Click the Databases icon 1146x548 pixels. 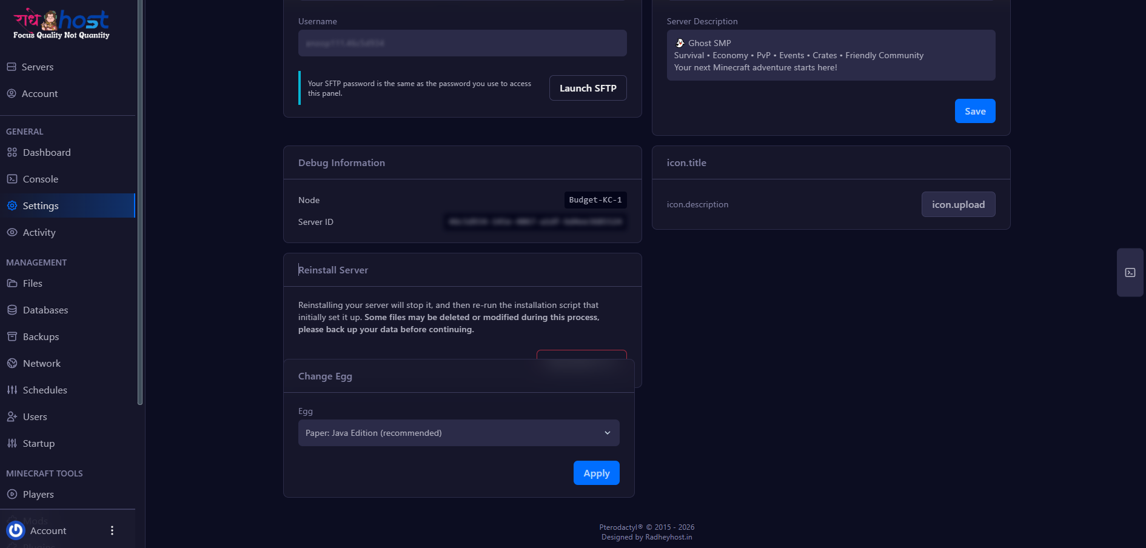pyautogui.click(x=12, y=310)
